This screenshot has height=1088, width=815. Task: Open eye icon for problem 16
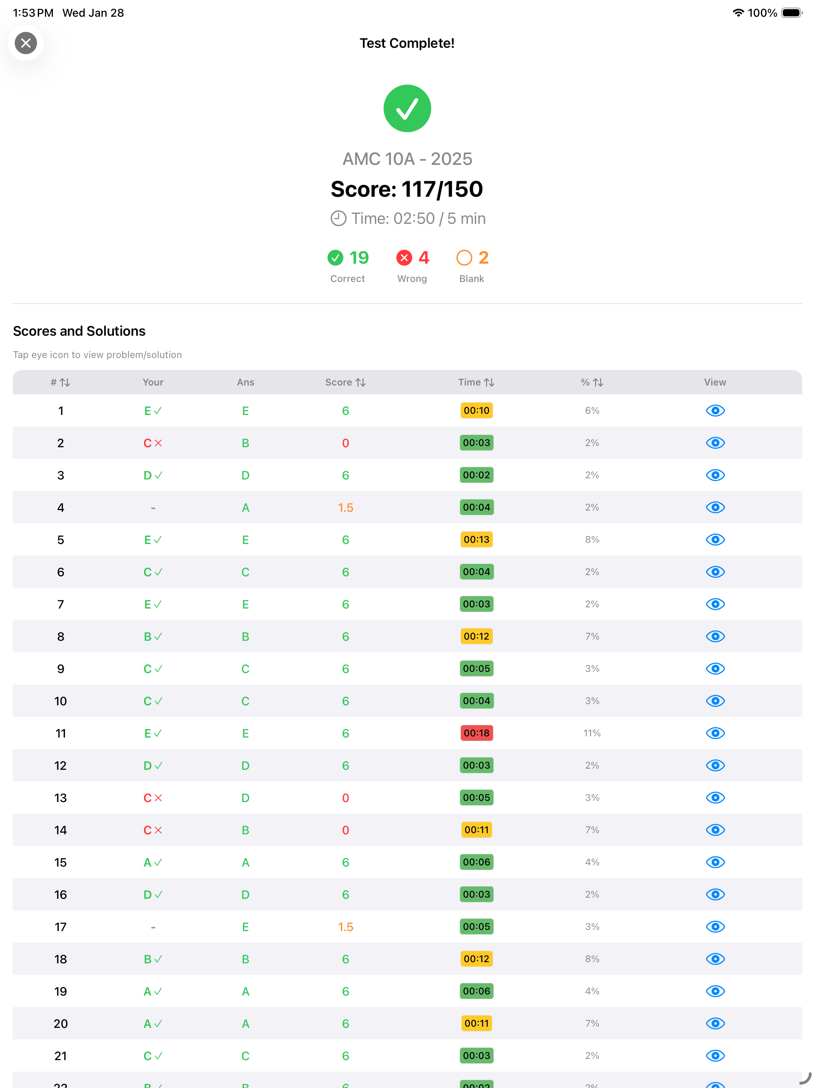(715, 895)
